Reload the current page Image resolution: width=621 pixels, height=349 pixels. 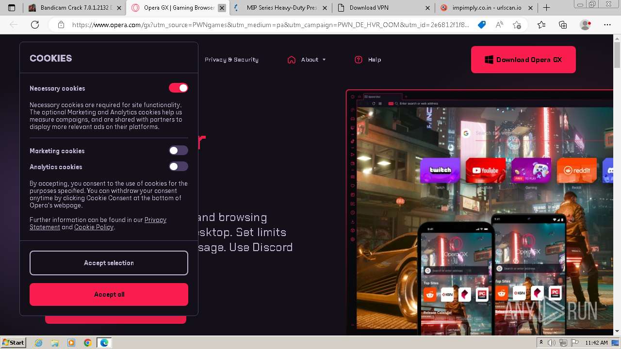pyautogui.click(x=34, y=25)
